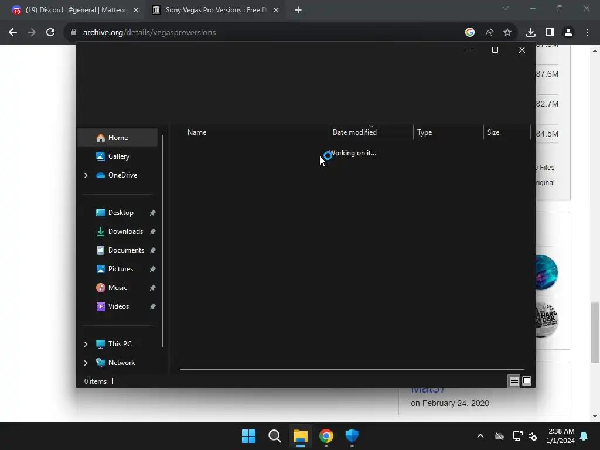Click the pin icon beside Music

[x=153, y=288]
